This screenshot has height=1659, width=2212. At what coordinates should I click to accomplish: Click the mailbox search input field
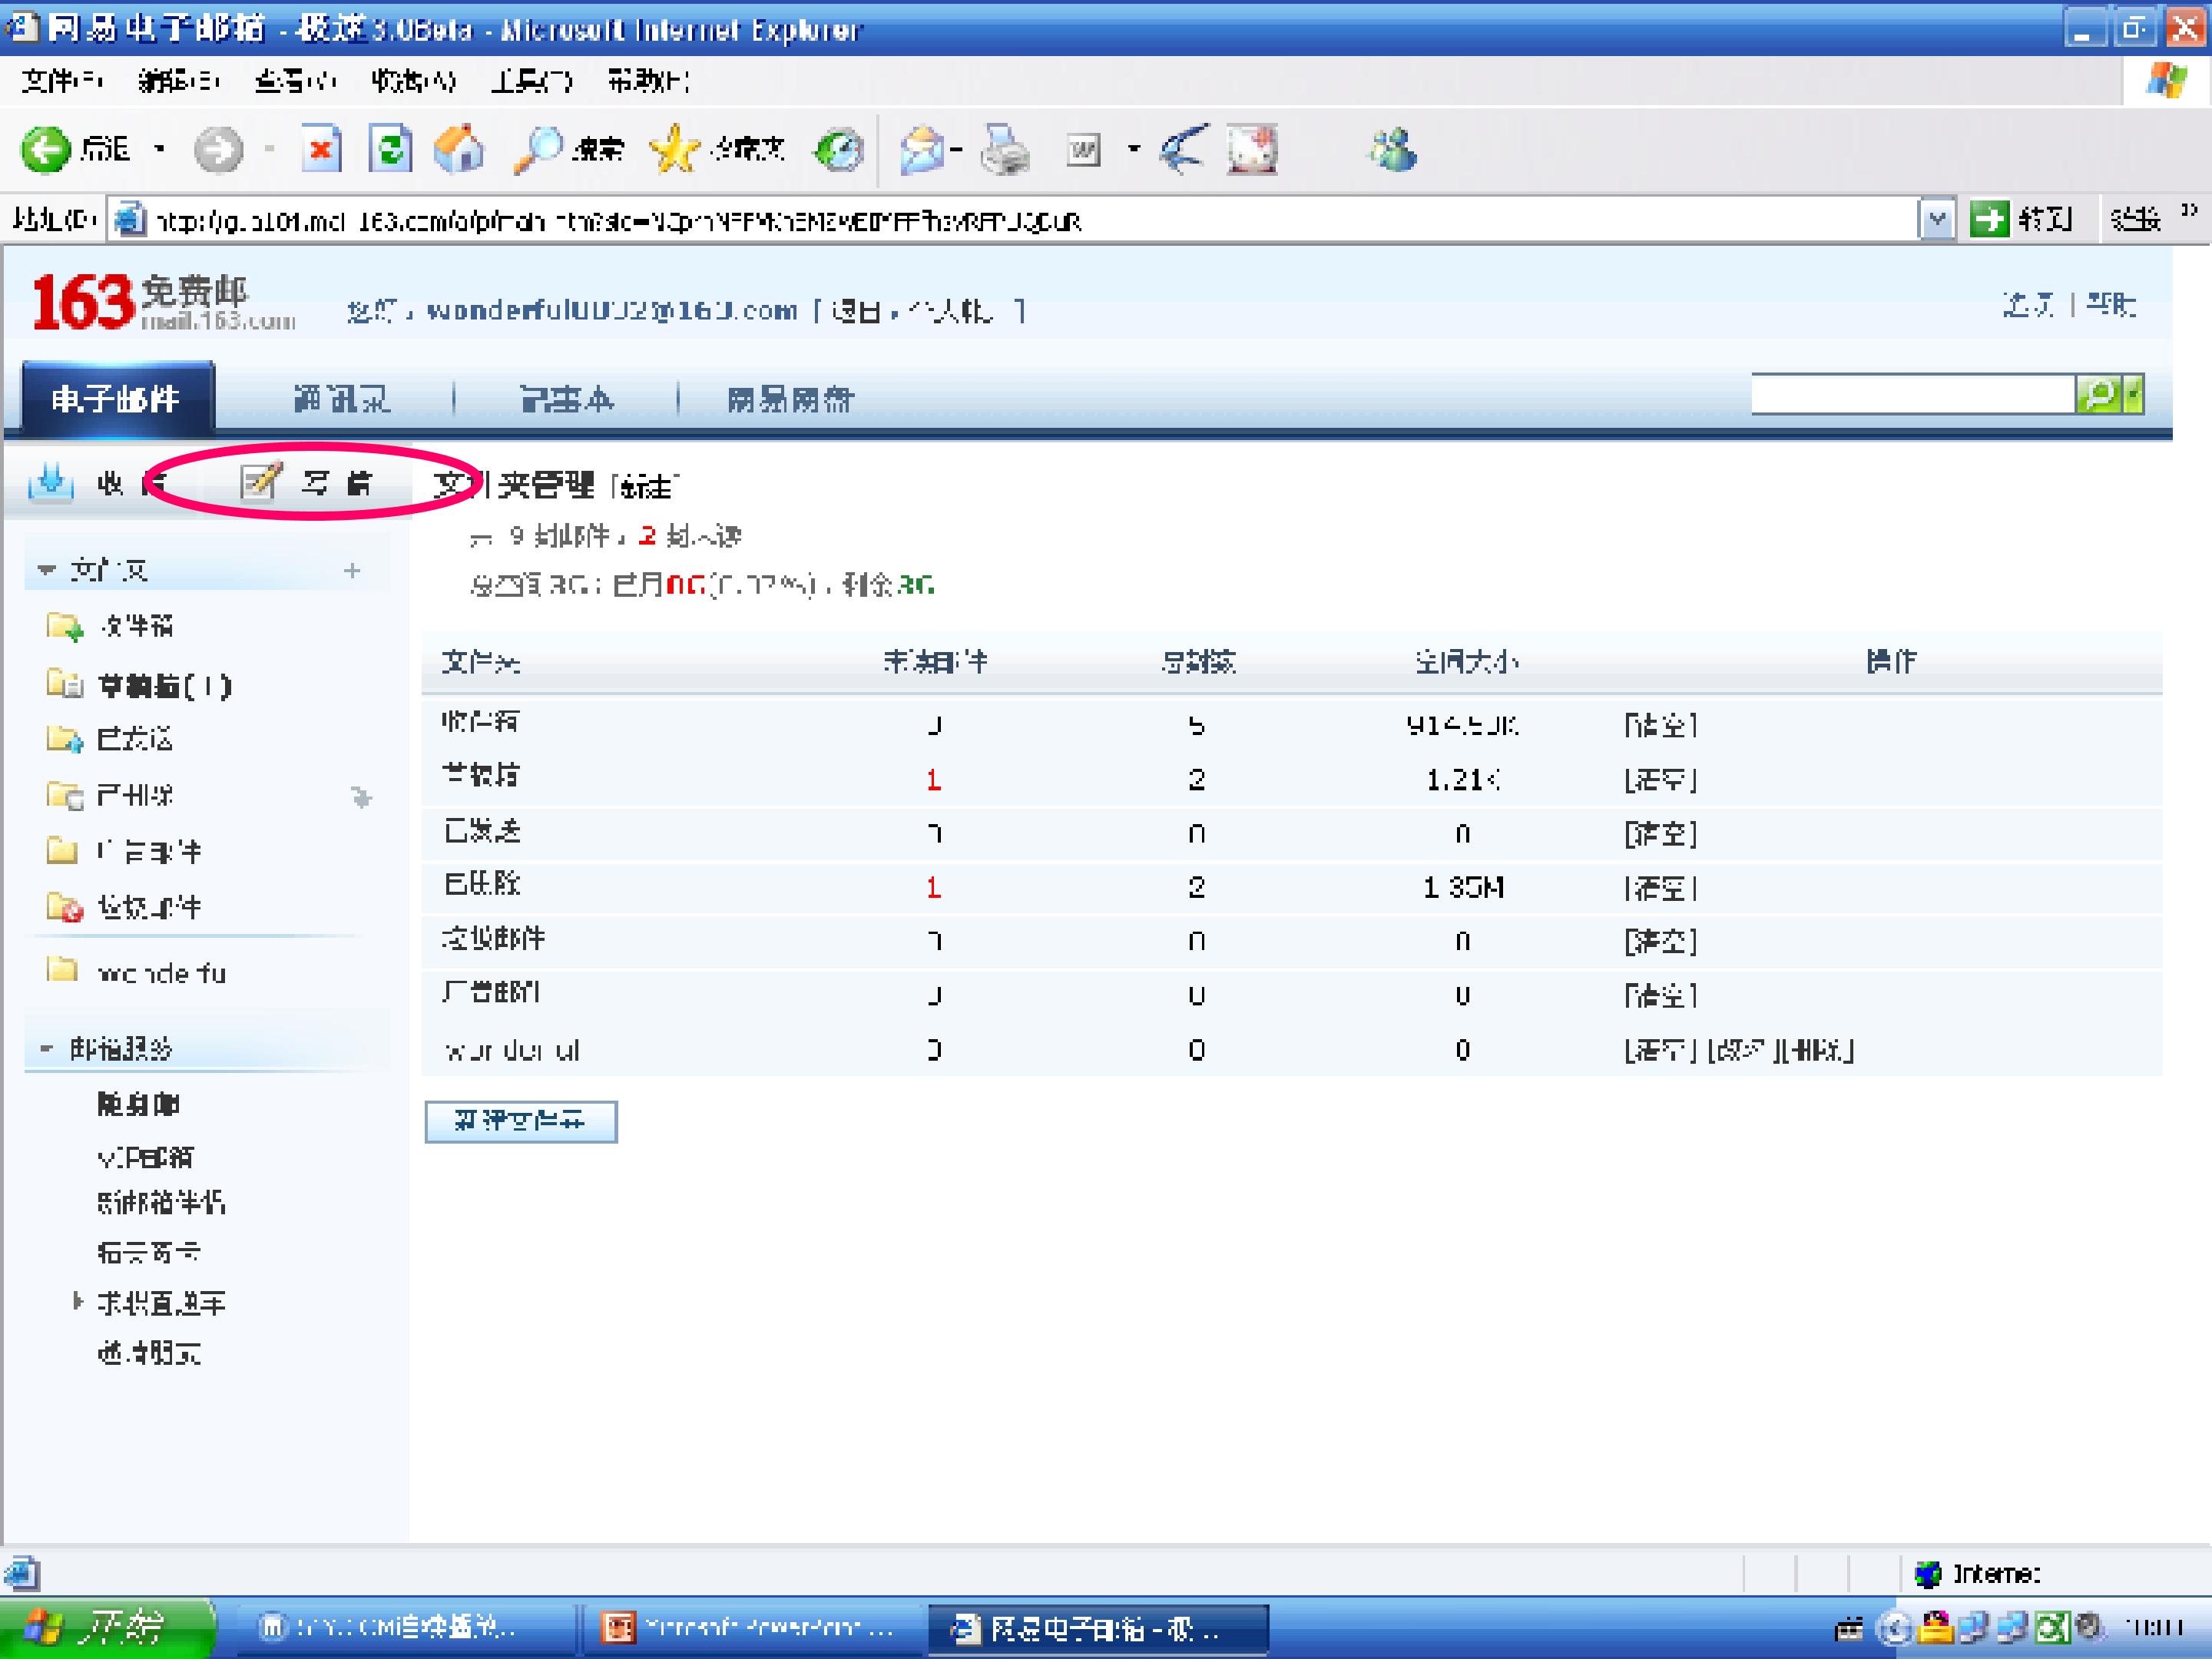[x=1913, y=395]
